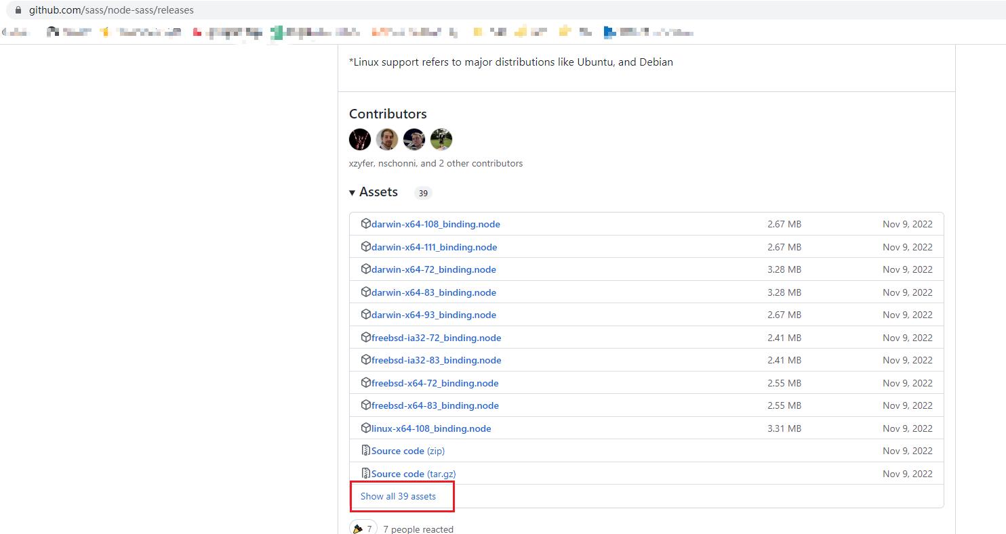Screen dimensions: 1006x534
Task: Click the 2.55 MB size of freebsd-x64-83_binding.node
Action: coord(784,405)
